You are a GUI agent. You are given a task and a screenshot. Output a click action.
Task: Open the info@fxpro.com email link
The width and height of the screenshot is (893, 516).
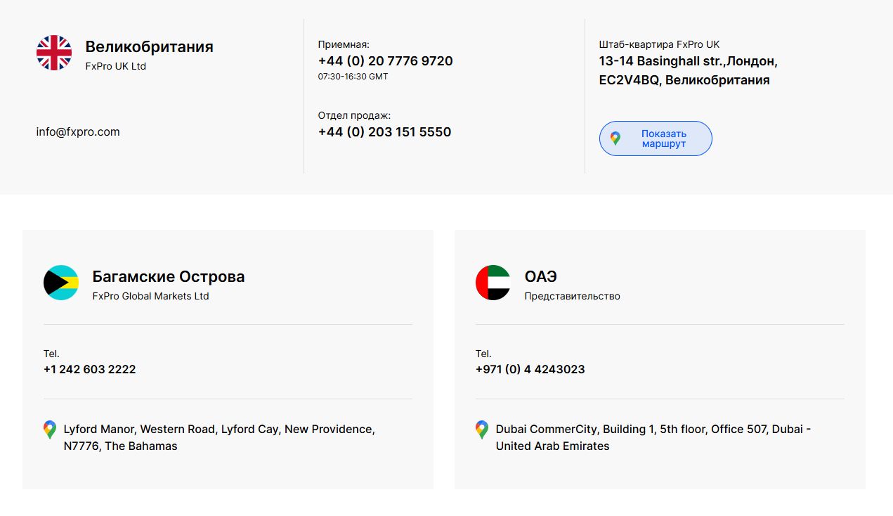[x=78, y=131]
